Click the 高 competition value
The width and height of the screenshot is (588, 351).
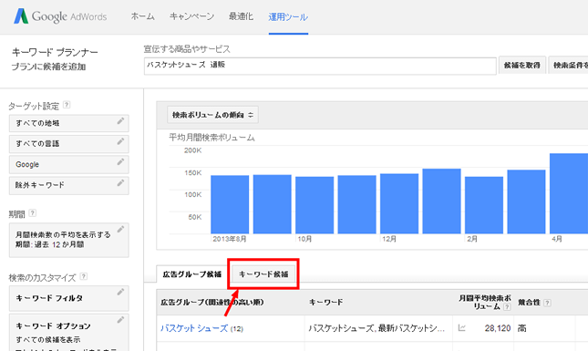click(x=522, y=328)
